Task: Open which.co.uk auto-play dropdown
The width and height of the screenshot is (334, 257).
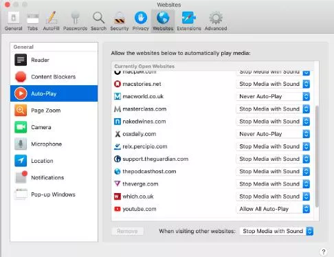Action: pyautogui.click(x=273, y=197)
